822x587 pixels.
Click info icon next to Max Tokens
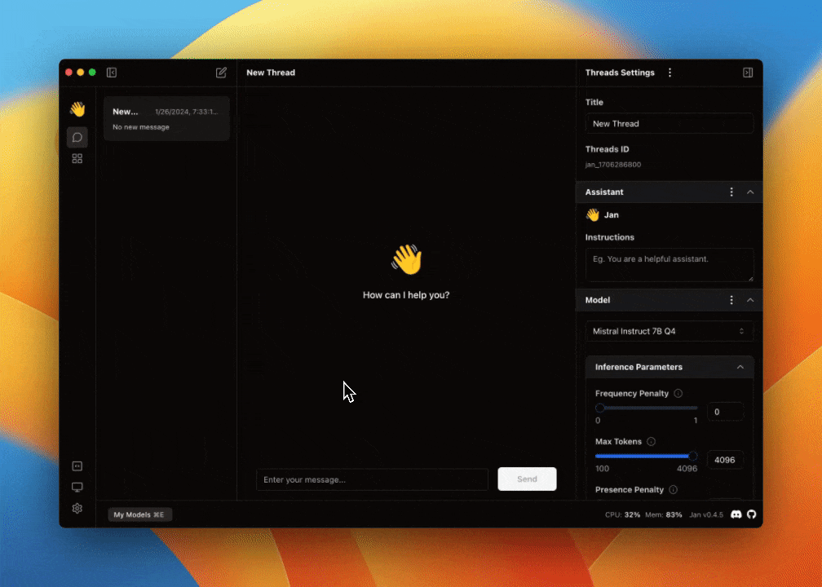(651, 442)
